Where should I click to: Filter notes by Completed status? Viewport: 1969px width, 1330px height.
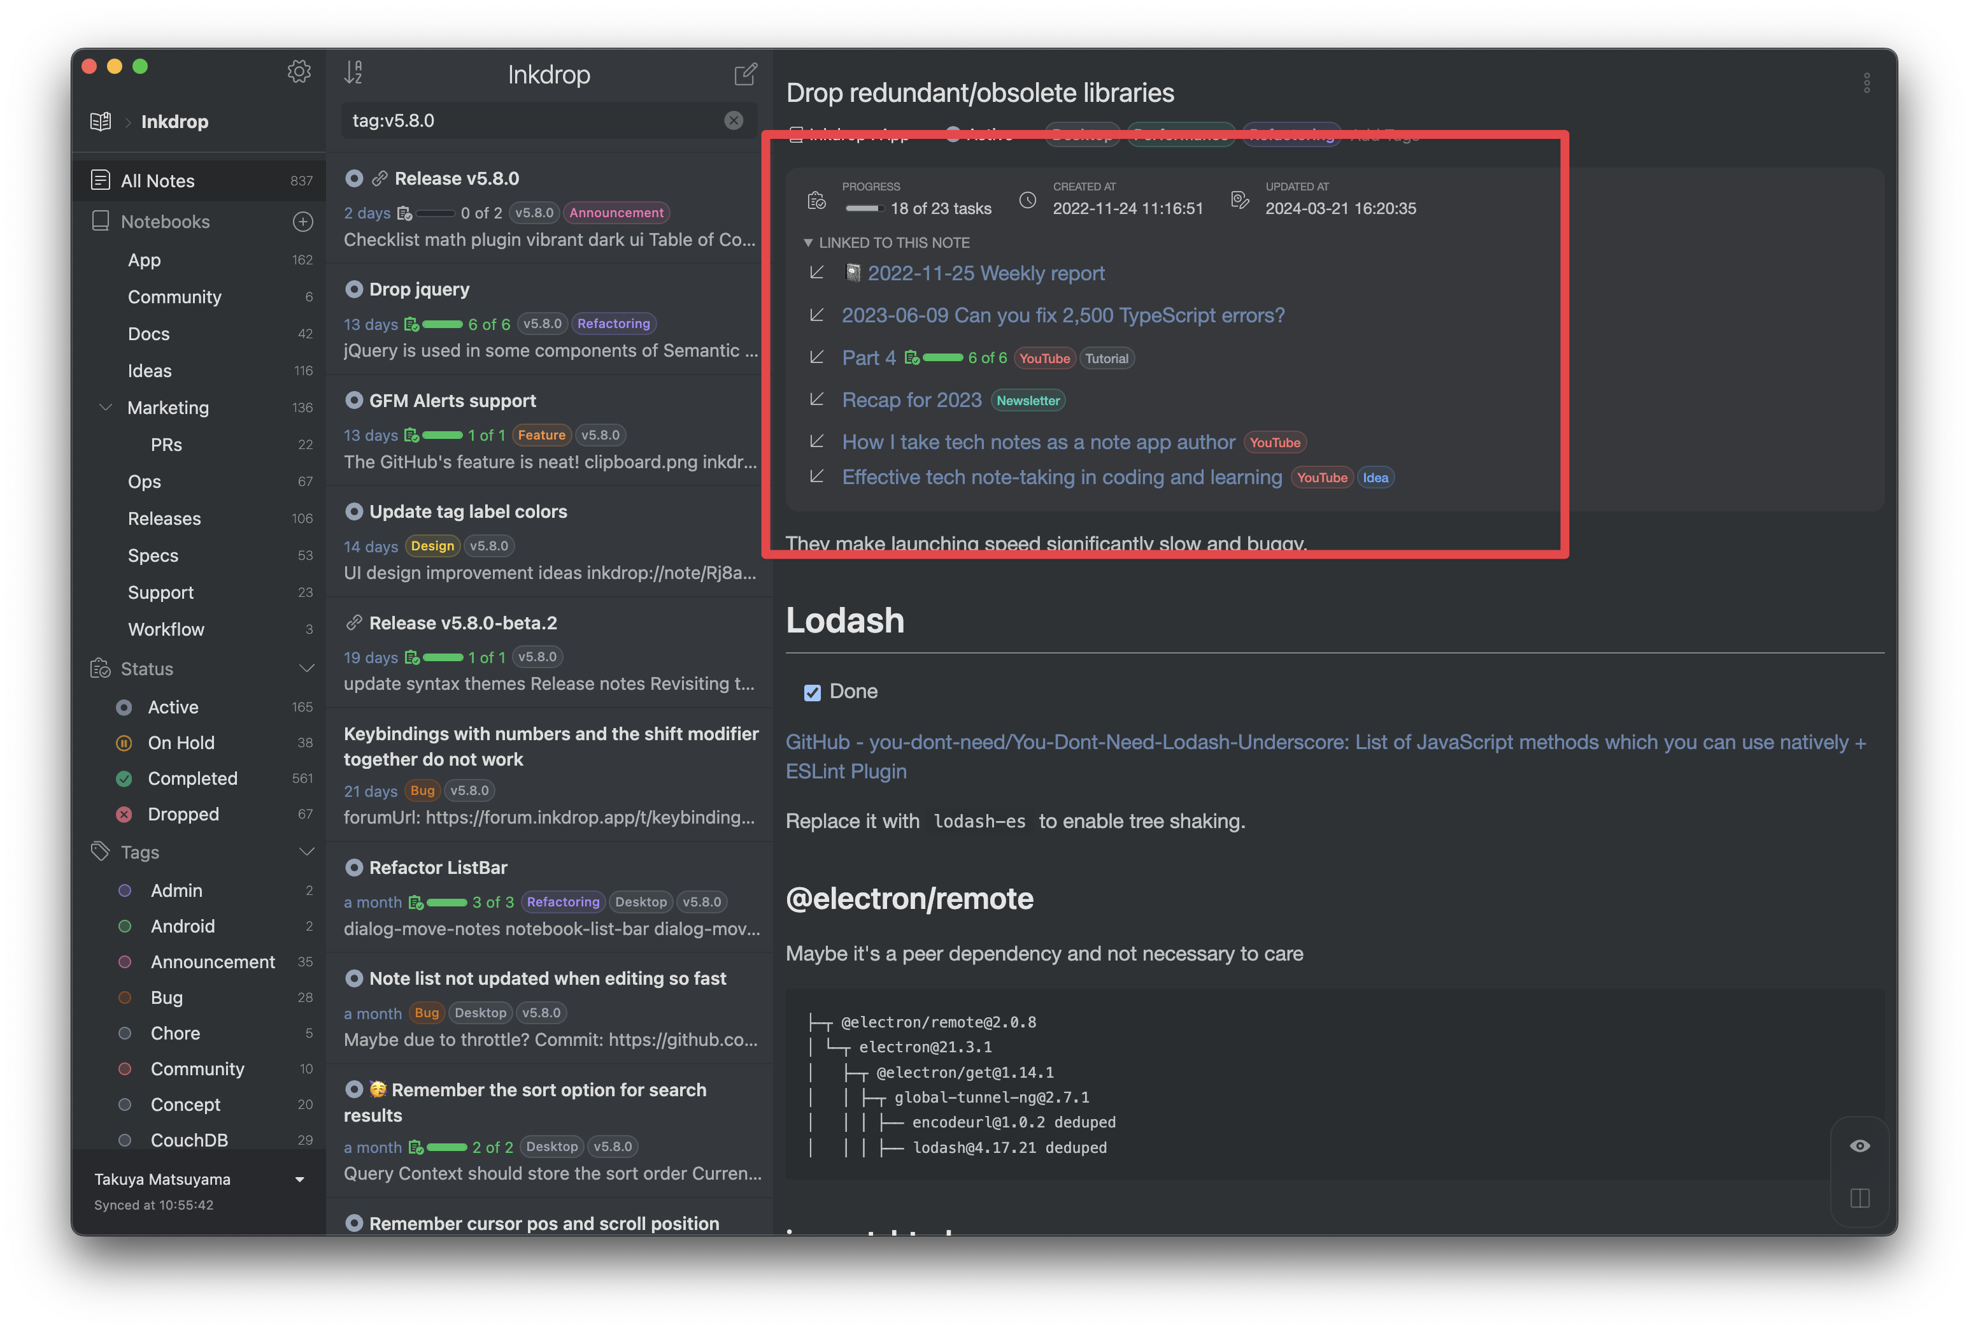pos(192,778)
